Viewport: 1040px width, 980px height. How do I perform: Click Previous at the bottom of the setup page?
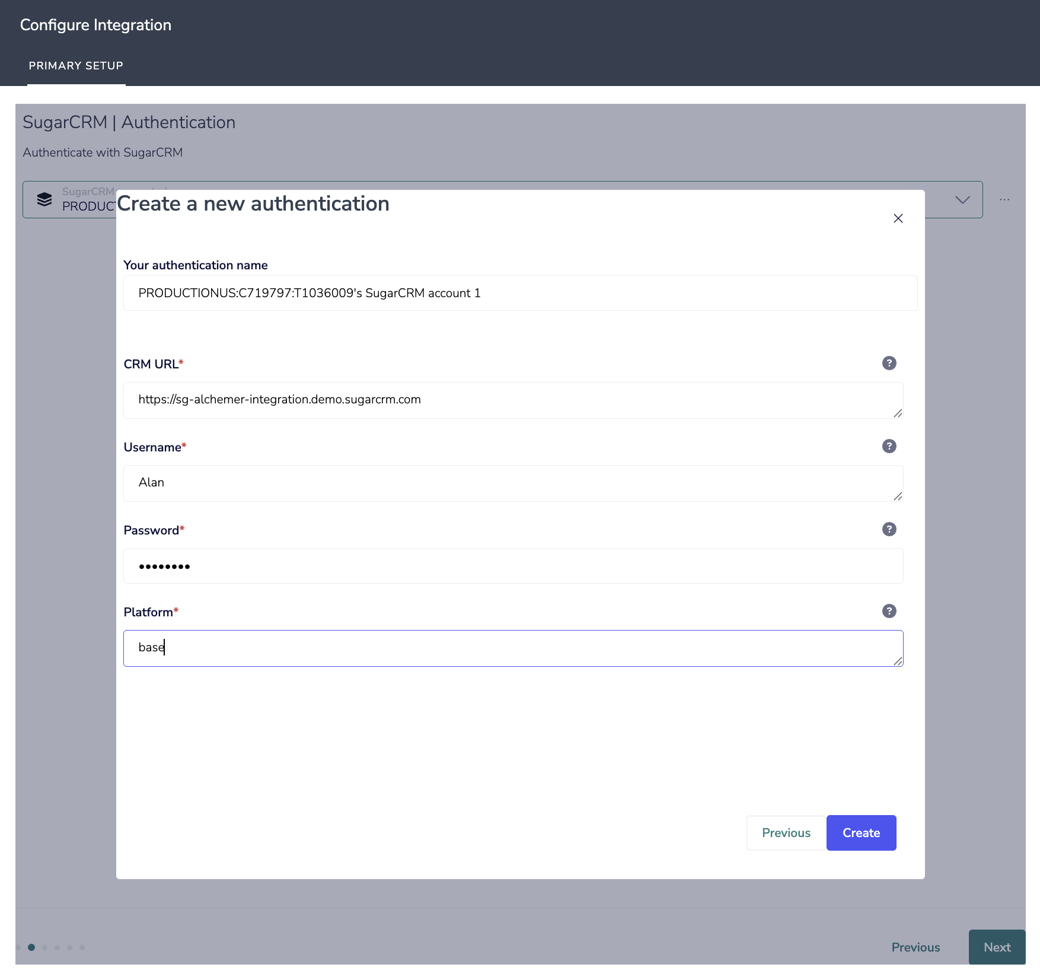click(915, 947)
